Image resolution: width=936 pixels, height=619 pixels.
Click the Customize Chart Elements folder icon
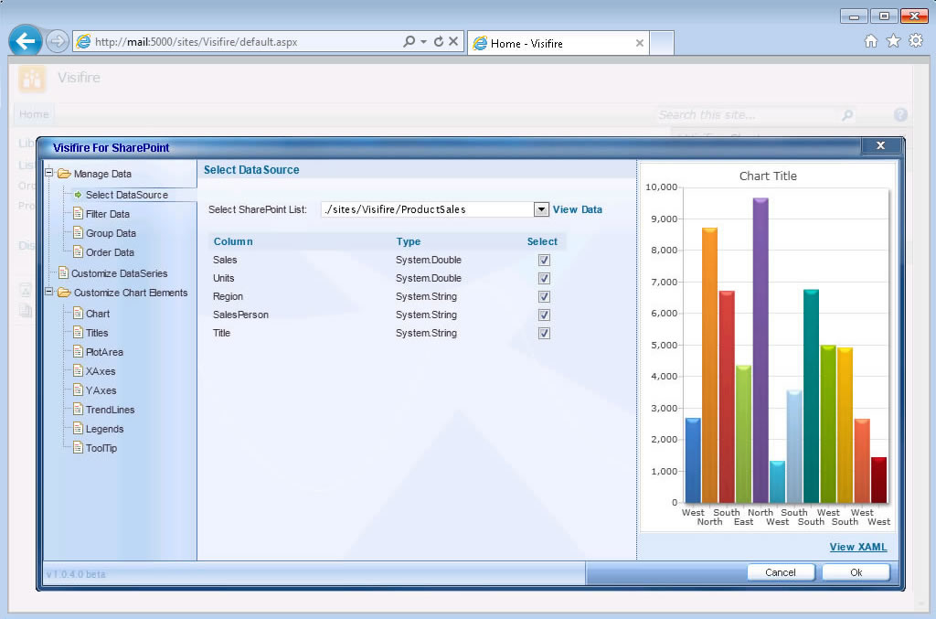pos(64,292)
